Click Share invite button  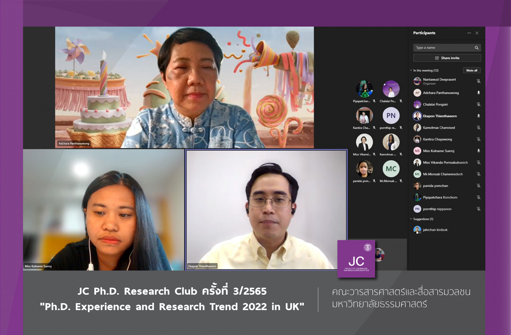pos(447,58)
